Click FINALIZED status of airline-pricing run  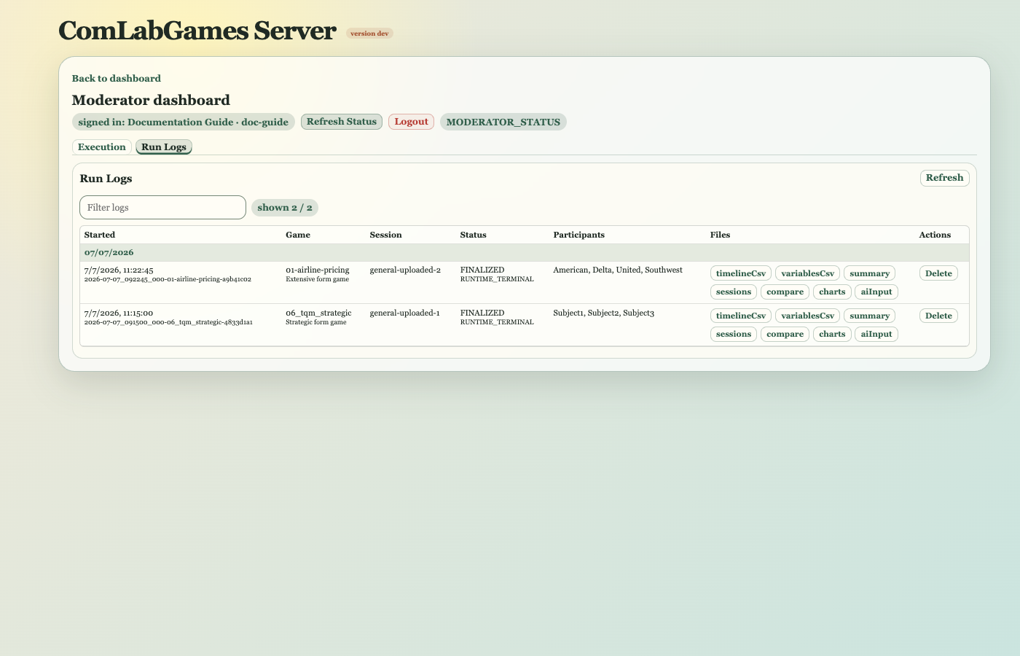pyautogui.click(x=482, y=270)
